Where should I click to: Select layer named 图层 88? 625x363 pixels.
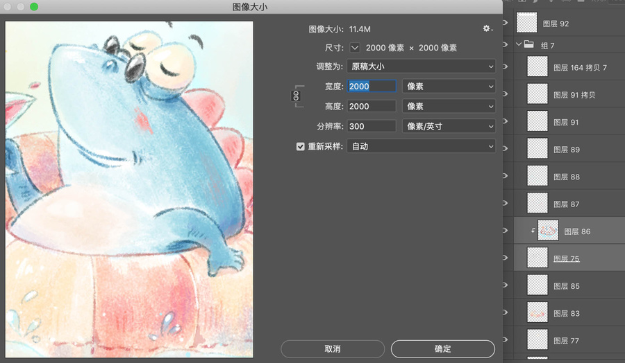tap(567, 177)
